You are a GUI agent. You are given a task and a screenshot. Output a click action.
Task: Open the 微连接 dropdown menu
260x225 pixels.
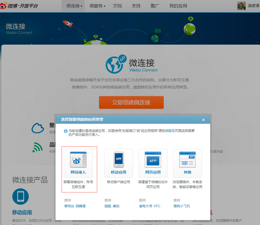pyautogui.click(x=74, y=6)
